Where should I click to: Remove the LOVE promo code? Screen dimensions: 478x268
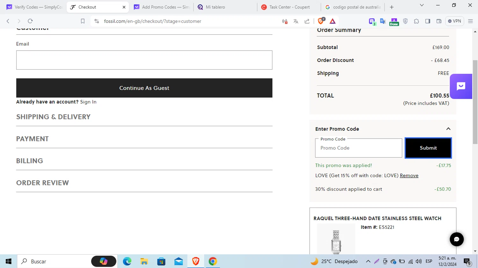pyautogui.click(x=409, y=175)
